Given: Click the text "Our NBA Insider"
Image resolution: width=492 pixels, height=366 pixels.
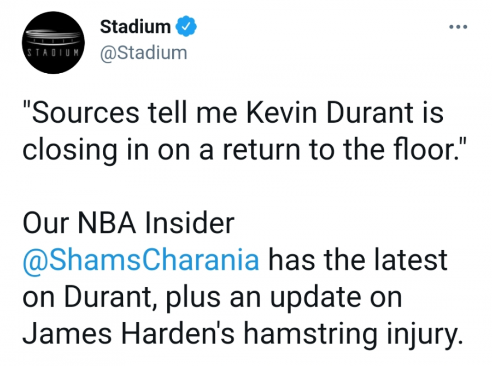Looking at the screenshot, I should pyautogui.click(x=128, y=225).
